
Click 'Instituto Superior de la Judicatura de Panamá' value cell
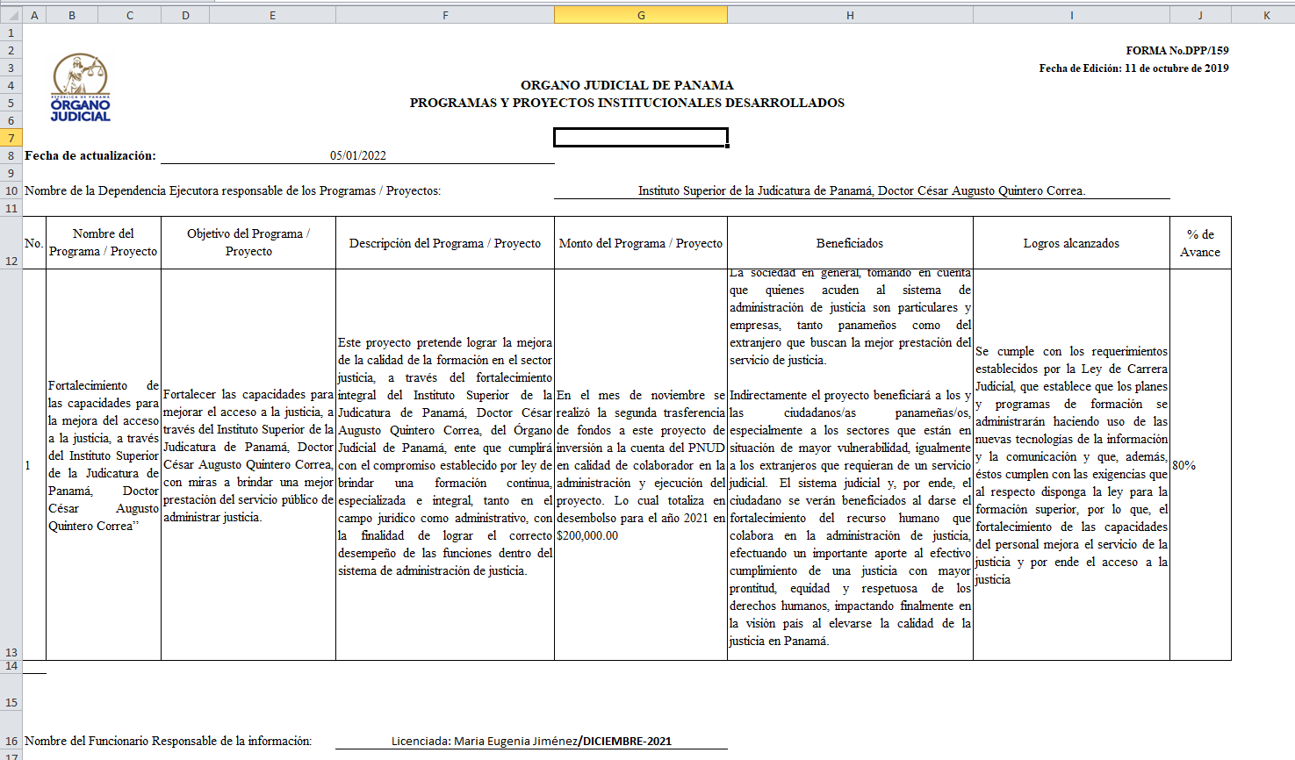[861, 190]
